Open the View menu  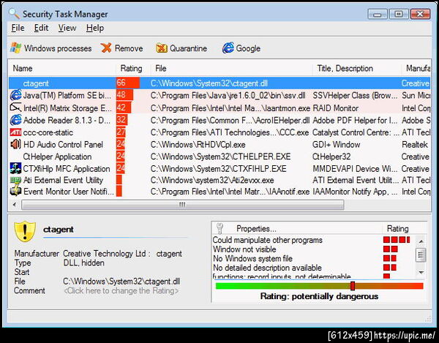67,28
